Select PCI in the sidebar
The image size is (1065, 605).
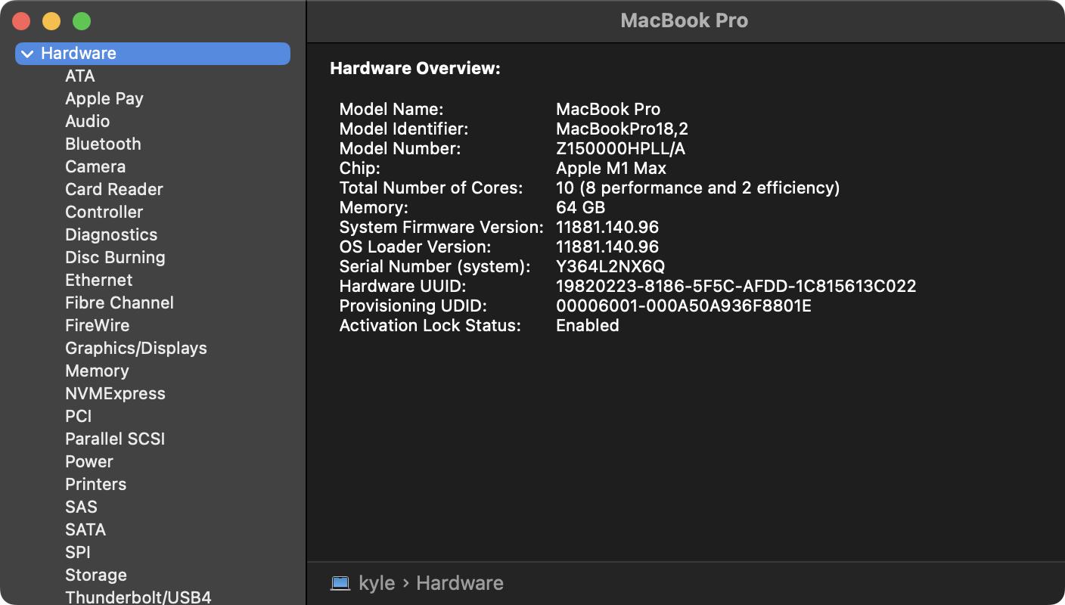[79, 417]
